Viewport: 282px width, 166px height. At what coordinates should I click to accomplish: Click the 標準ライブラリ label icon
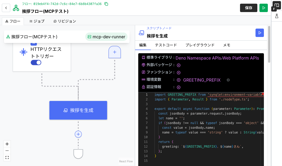point(143,57)
